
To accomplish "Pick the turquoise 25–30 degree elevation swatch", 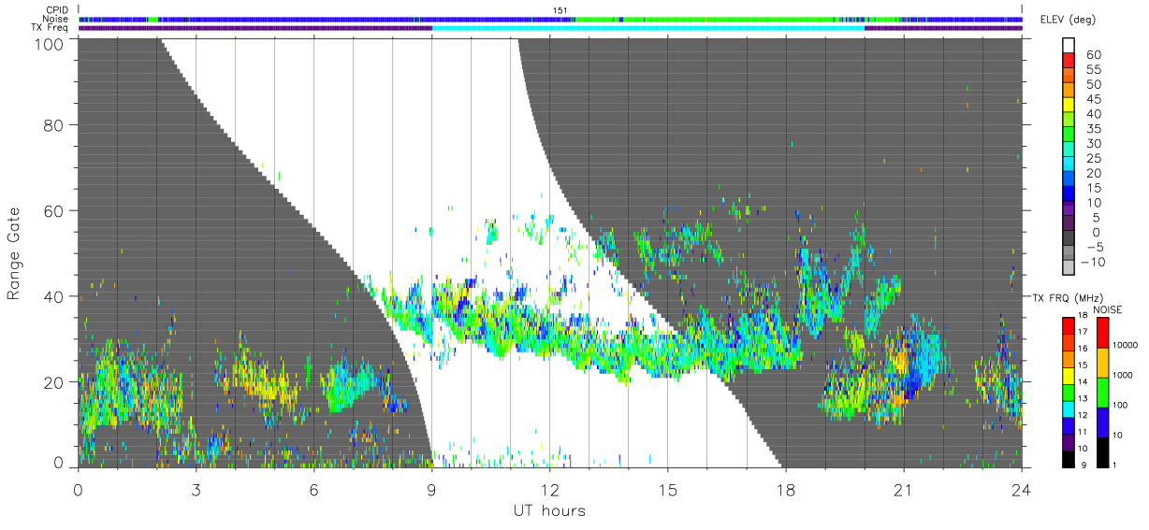I will tap(1069, 150).
